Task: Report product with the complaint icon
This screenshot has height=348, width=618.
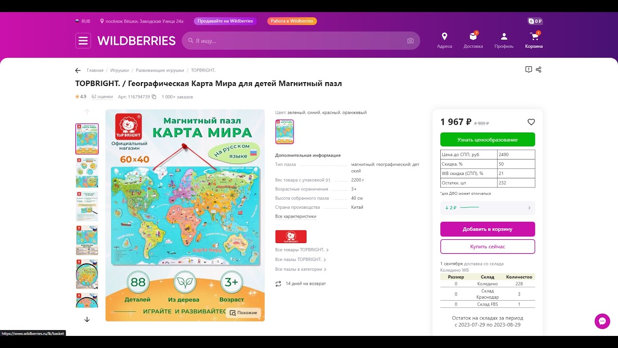Action: [529, 70]
